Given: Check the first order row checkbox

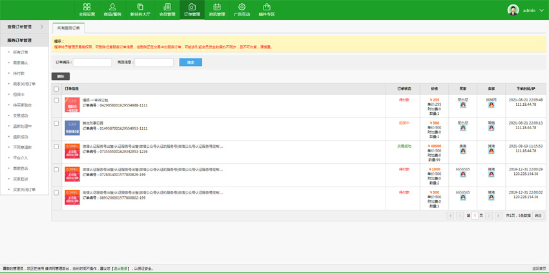Looking at the screenshot, I should 56,101.
